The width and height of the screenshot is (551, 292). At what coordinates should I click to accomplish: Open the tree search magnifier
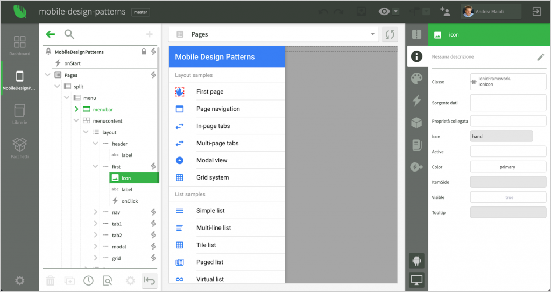click(69, 34)
